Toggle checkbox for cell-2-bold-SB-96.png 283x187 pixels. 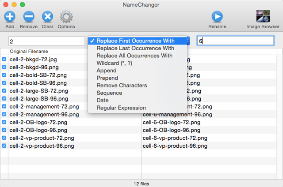[x=4, y=83]
